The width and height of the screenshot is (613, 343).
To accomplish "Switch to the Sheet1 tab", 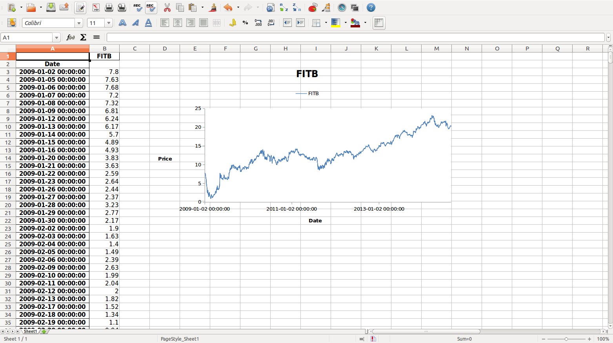I will point(31,331).
